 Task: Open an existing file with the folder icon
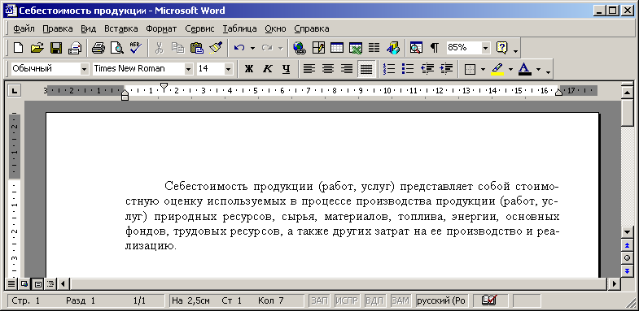pyautogui.click(x=37, y=48)
